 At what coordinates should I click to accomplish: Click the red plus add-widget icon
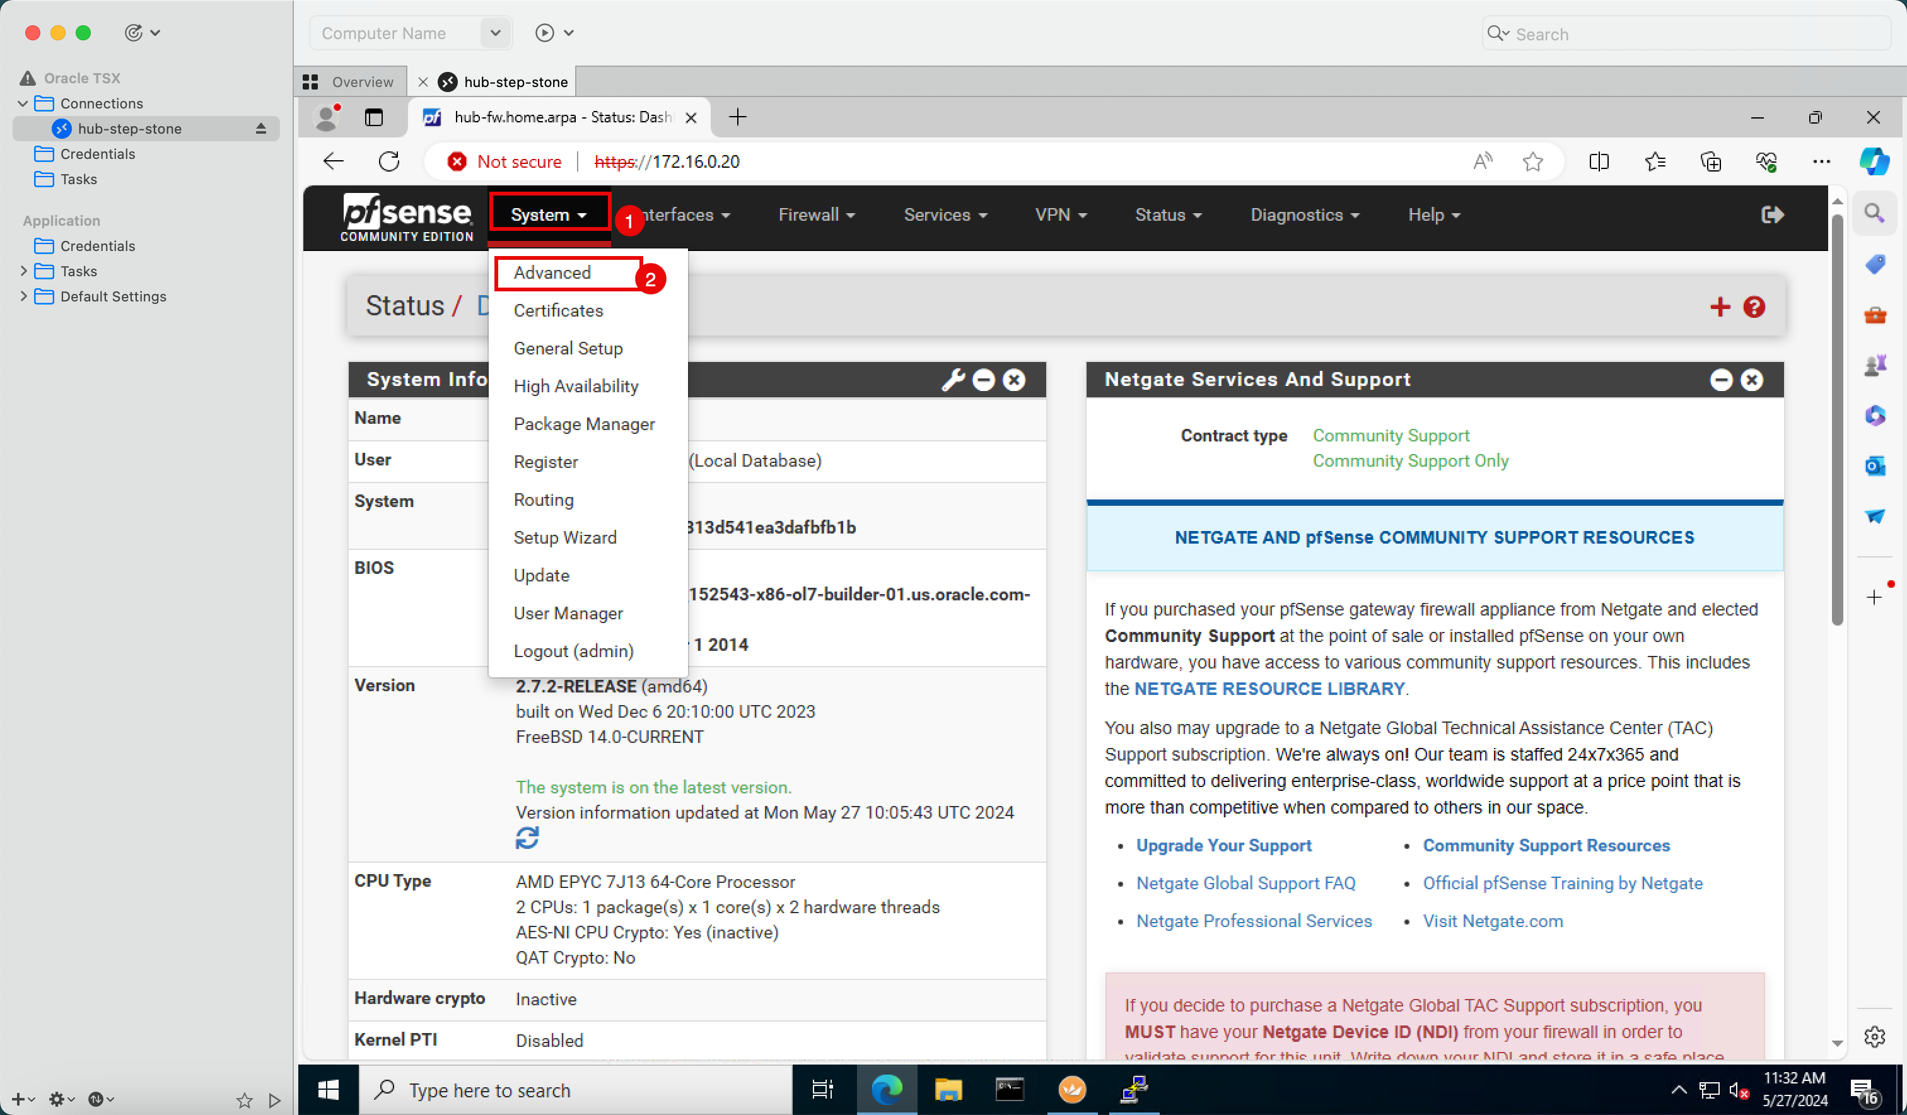[x=1719, y=306]
